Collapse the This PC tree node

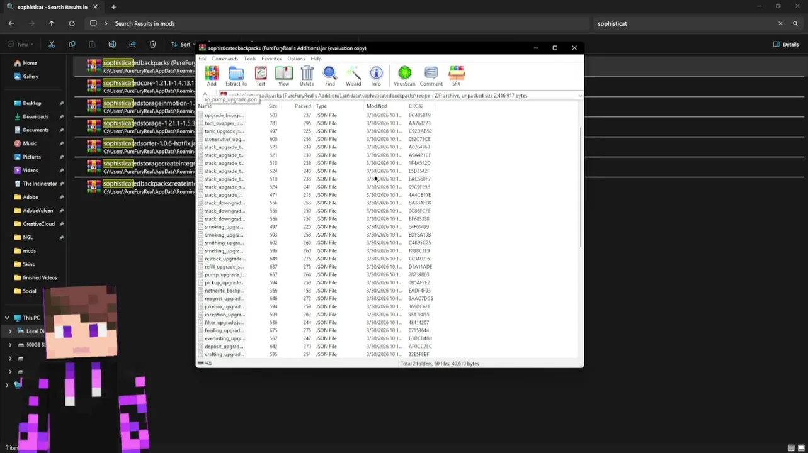pyautogui.click(x=7, y=318)
